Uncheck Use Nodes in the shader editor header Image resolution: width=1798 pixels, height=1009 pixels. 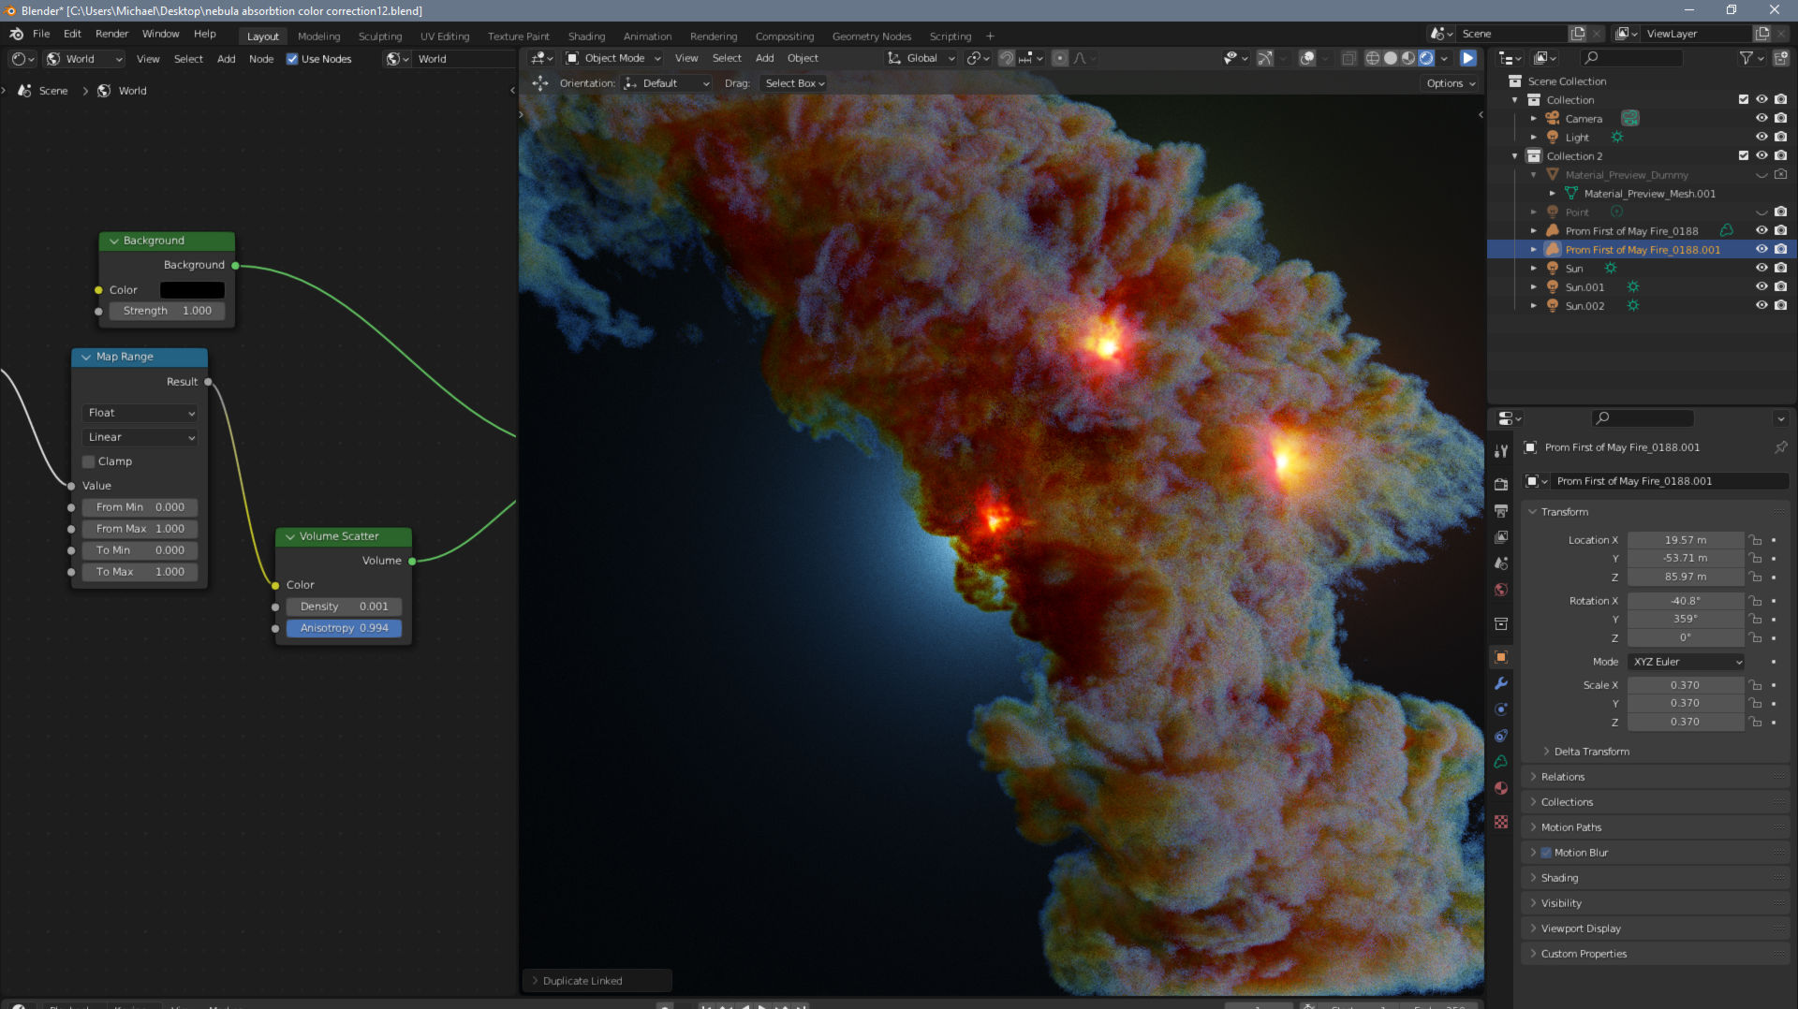(293, 58)
